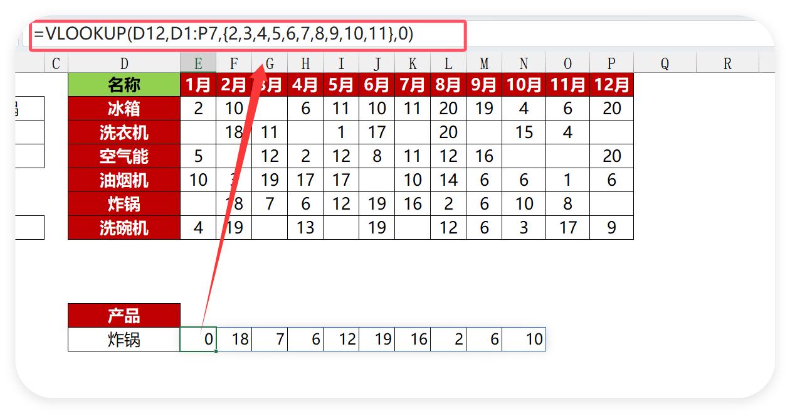The height and width of the screenshot is (413, 790).
Task: Select column R header
Action: pos(727,63)
